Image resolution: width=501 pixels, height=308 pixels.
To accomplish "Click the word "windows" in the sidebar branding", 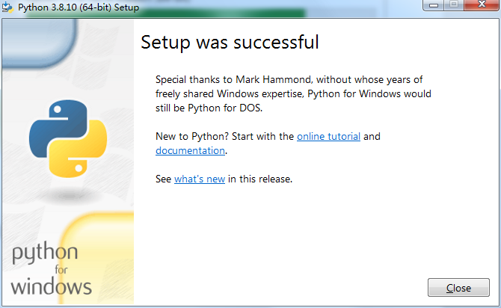I will coord(51,286).
